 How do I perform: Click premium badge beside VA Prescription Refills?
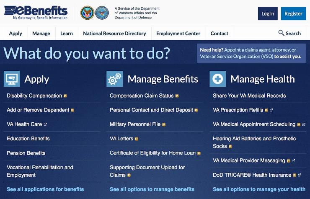coord(266,110)
